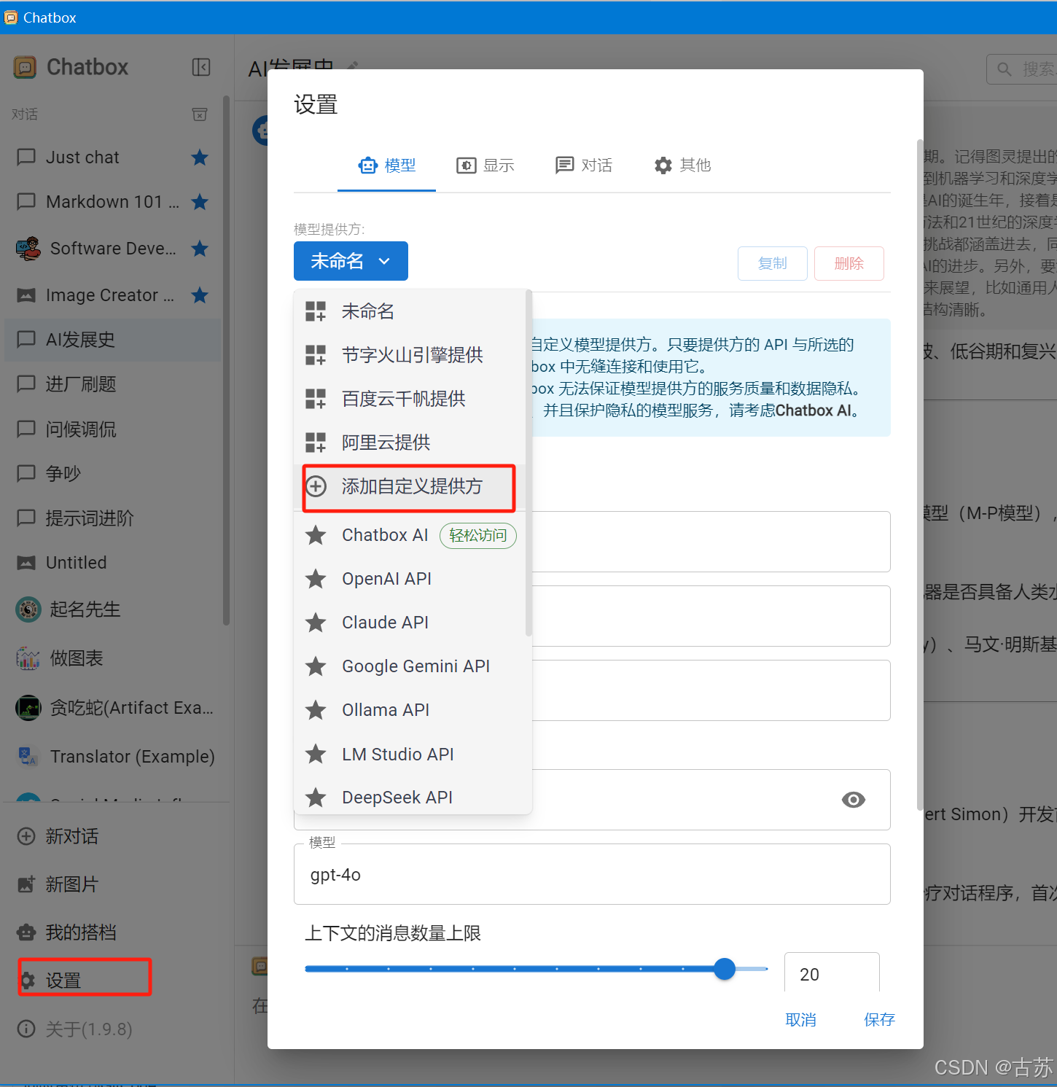Choose Ollama API from the provider list
The image size is (1057, 1087).
410,710
